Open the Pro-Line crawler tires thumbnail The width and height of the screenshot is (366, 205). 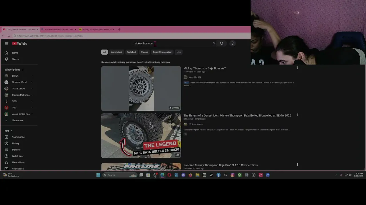[x=141, y=167]
